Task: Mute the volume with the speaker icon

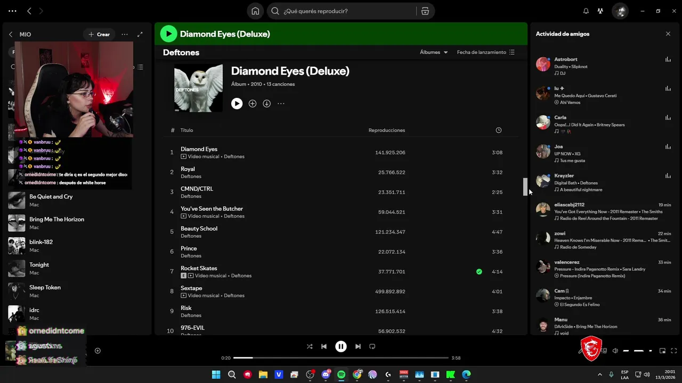Action: pyautogui.click(x=615, y=351)
